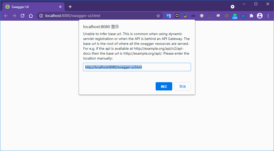Screen dimensions: 274x151
Task: Click the 'localhost:8080 显示' dialog title
Action: pos(101,27)
